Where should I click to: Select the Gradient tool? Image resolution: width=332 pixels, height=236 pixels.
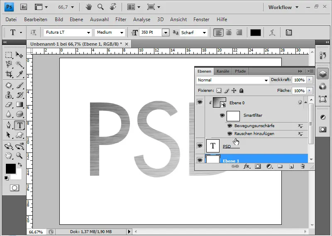[19, 105]
